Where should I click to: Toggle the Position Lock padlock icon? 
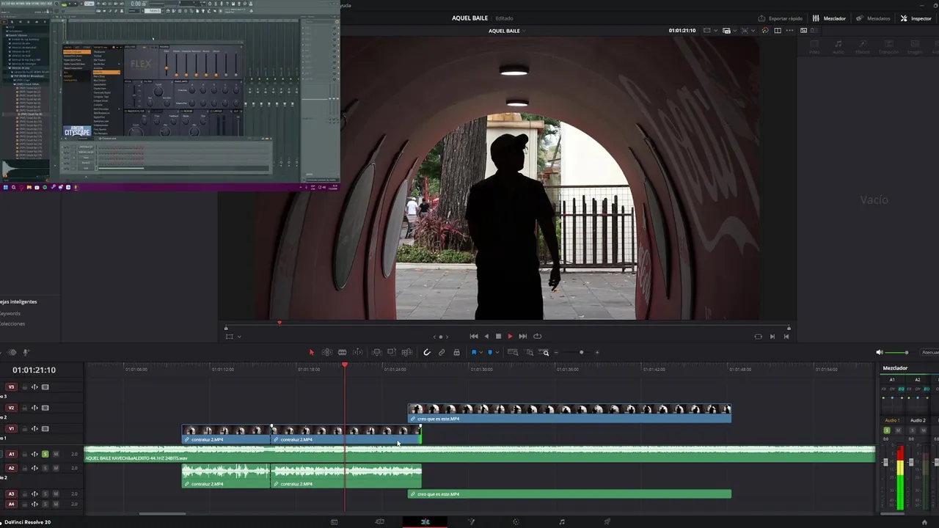click(x=456, y=352)
